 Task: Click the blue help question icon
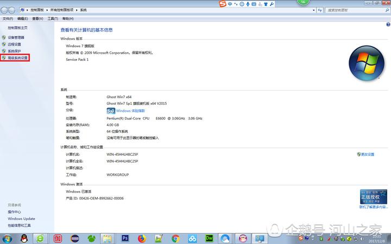tap(388, 24)
